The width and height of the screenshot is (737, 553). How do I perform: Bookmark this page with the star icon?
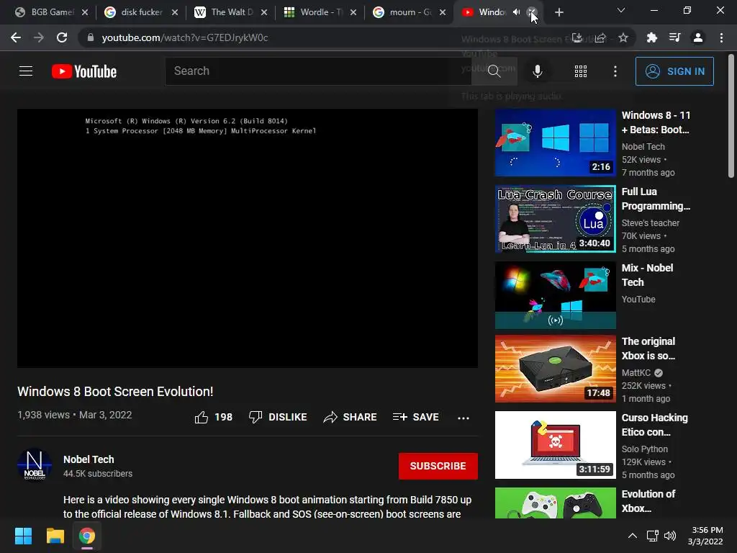(x=623, y=37)
